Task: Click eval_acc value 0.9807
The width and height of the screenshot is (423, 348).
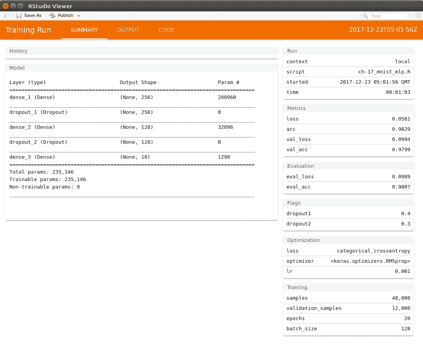Action: coord(401,187)
